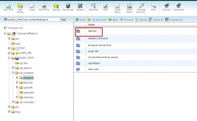Collapse the public_html folder node
This screenshot has height=121, width=197.
9,58
